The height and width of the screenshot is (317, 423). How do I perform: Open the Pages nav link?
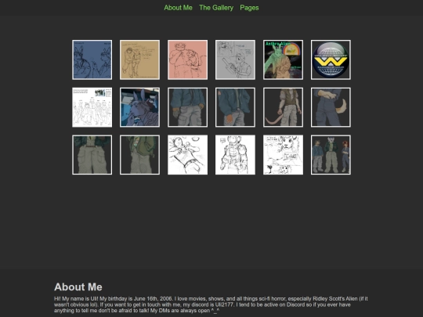249,8
